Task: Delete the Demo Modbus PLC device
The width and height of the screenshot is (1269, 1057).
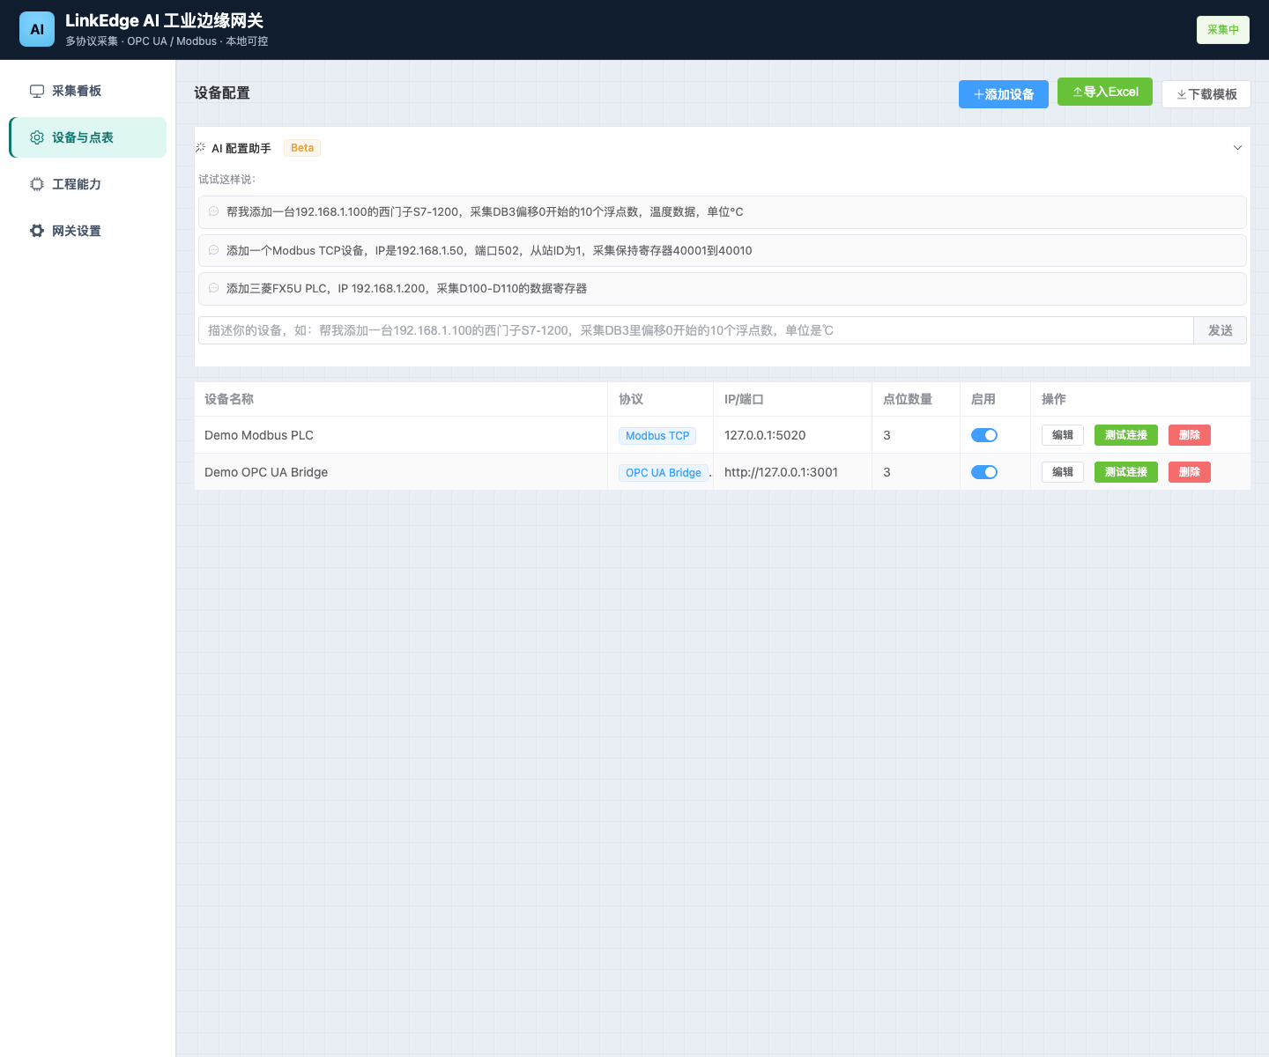Action: tap(1190, 435)
